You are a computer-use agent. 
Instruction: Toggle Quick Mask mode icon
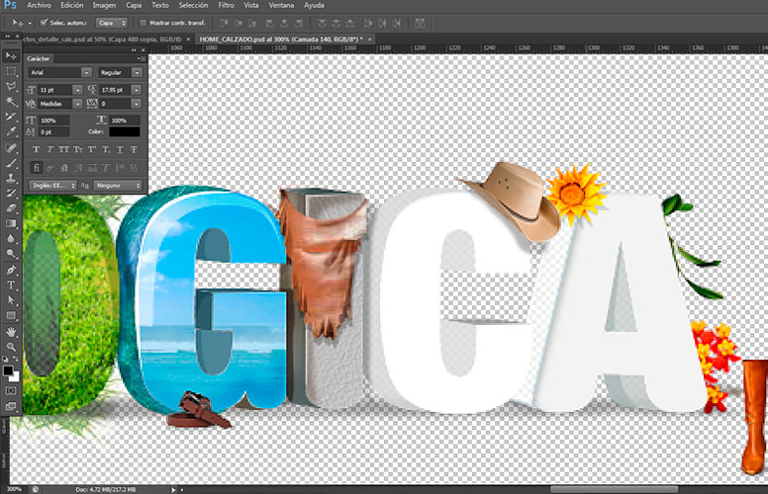[12, 391]
